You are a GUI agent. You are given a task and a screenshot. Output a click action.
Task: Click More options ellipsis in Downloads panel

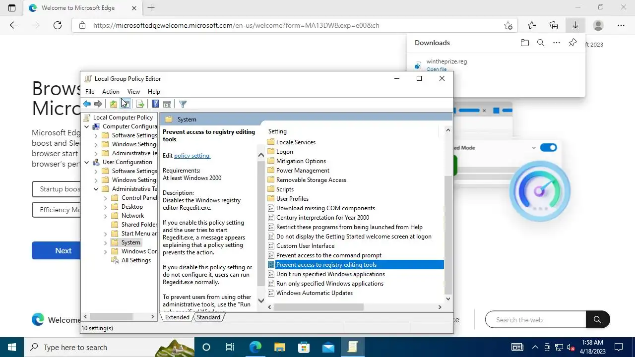[557, 43]
